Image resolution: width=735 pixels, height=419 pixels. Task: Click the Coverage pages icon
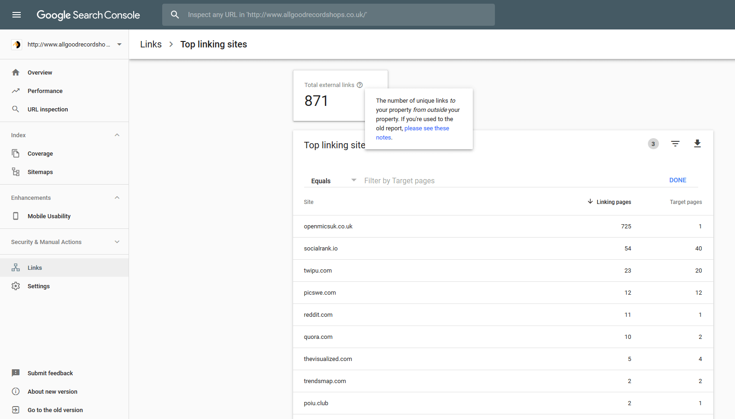pos(16,153)
